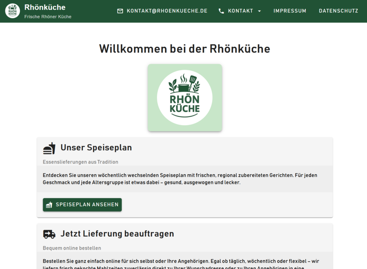Open the Datenschutz page
The height and width of the screenshot is (269, 367).
(x=338, y=11)
